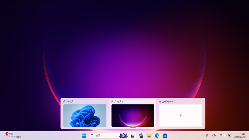Screen dimensions: 249x140
Task: Open File Explorer from the taskbar
Action: pos(149,135)
